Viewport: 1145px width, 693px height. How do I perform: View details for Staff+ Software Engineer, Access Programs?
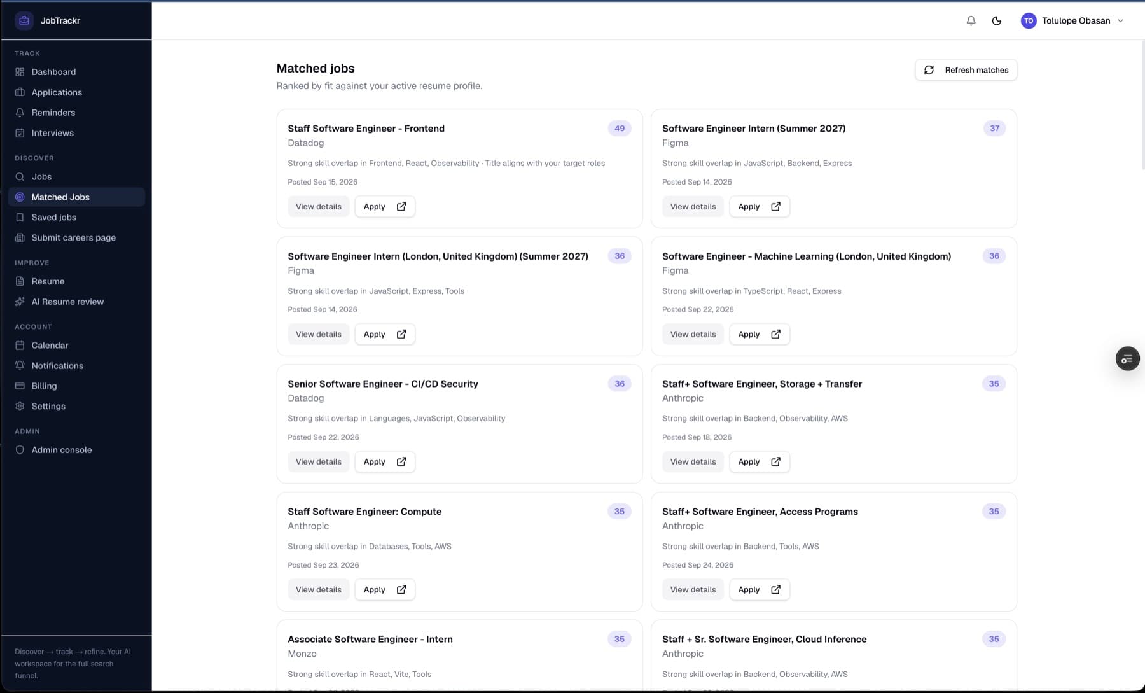(693, 590)
